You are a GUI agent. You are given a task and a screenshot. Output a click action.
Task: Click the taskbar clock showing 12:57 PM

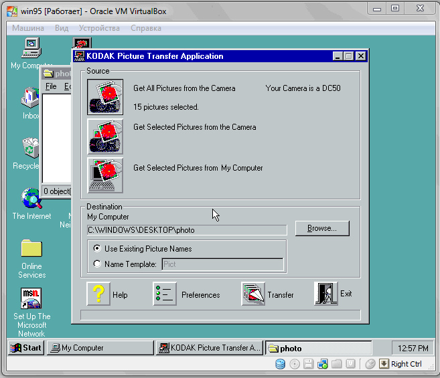coord(413,349)
